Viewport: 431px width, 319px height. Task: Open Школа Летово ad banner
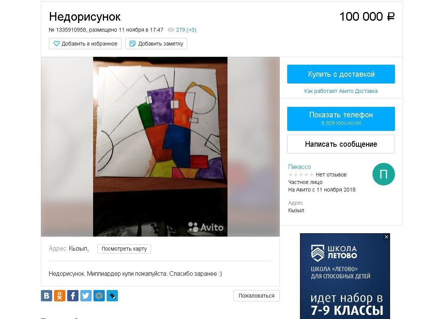click(345, 276)
